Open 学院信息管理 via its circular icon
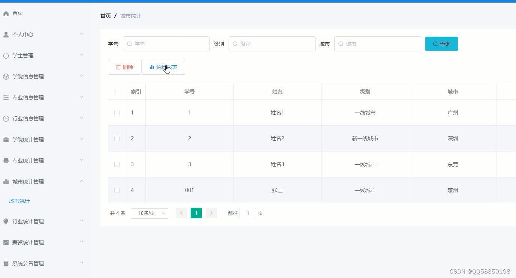516x278 pixels. [x=6, y=76]
